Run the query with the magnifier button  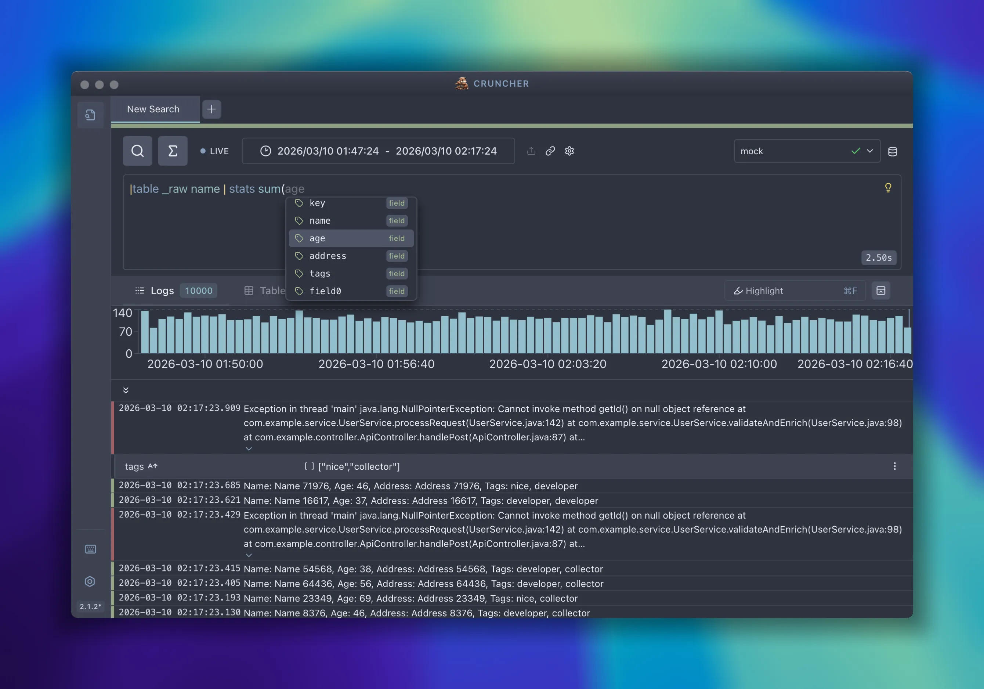tap(138, 151)
